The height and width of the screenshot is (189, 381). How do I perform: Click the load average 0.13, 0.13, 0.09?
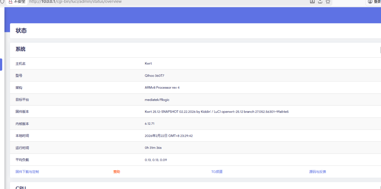click(156, 160)
